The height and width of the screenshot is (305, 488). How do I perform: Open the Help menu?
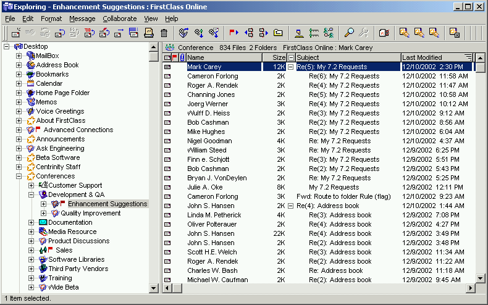point(172,19)
